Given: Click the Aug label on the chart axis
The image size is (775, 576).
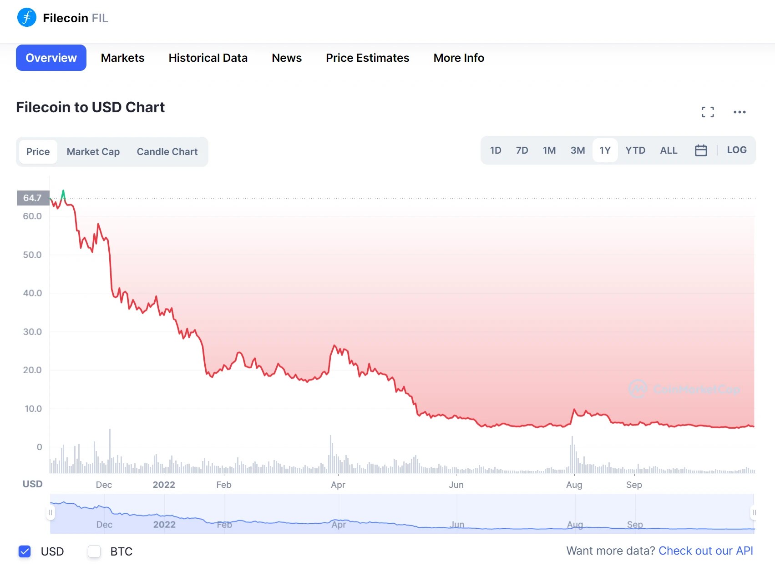Looking at the screenshot, I should [x=574, y=485].
